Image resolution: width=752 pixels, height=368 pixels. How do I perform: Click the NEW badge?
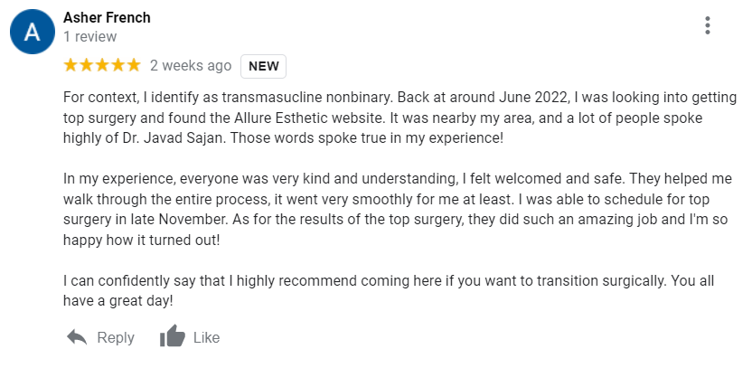pyautogui.click(x=263, y=66)
